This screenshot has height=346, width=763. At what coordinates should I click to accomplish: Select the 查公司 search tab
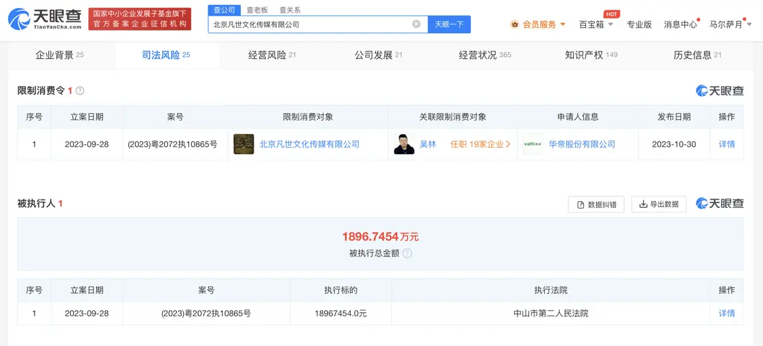(224, 9)
